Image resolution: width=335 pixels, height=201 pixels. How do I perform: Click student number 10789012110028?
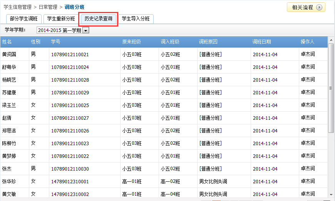coord(70,80)
